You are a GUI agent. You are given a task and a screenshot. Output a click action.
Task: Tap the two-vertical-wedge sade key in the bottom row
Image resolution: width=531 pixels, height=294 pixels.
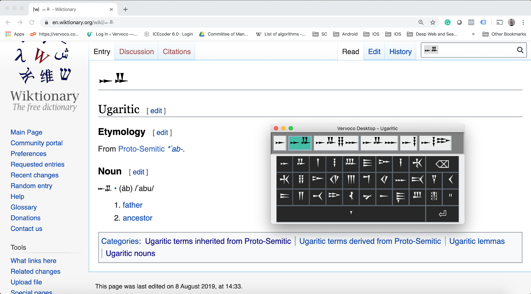301,197
